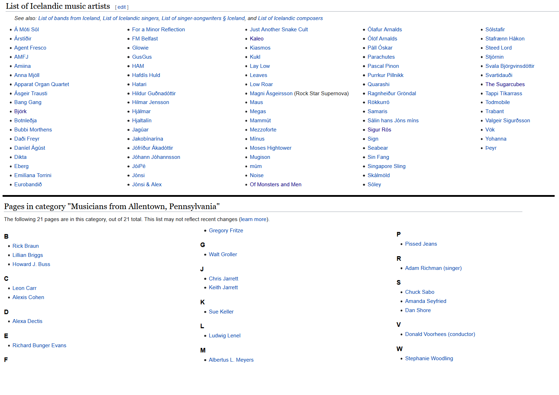This screenshot has width=559, height=395.
Task: Open the Gregory Fritze link
Action: pos(226,231)
